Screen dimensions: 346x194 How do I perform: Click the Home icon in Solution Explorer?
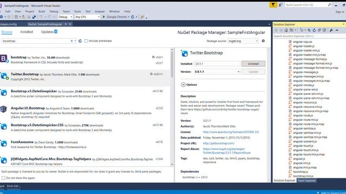point(286,30)
